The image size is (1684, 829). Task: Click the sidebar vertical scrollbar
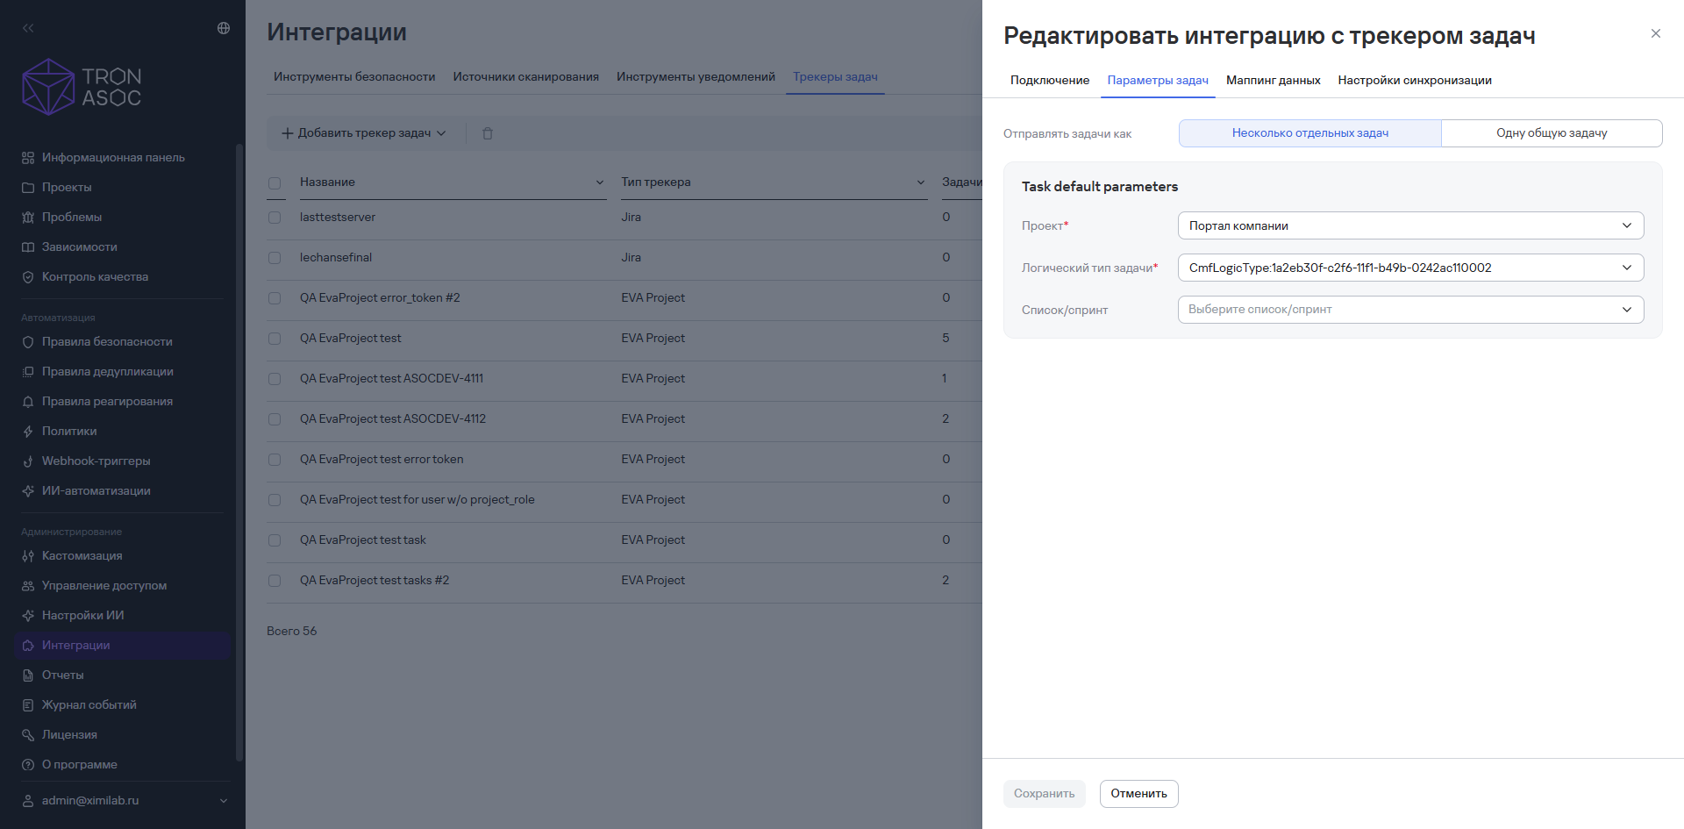pyautogui.click(x=239, y=452)
